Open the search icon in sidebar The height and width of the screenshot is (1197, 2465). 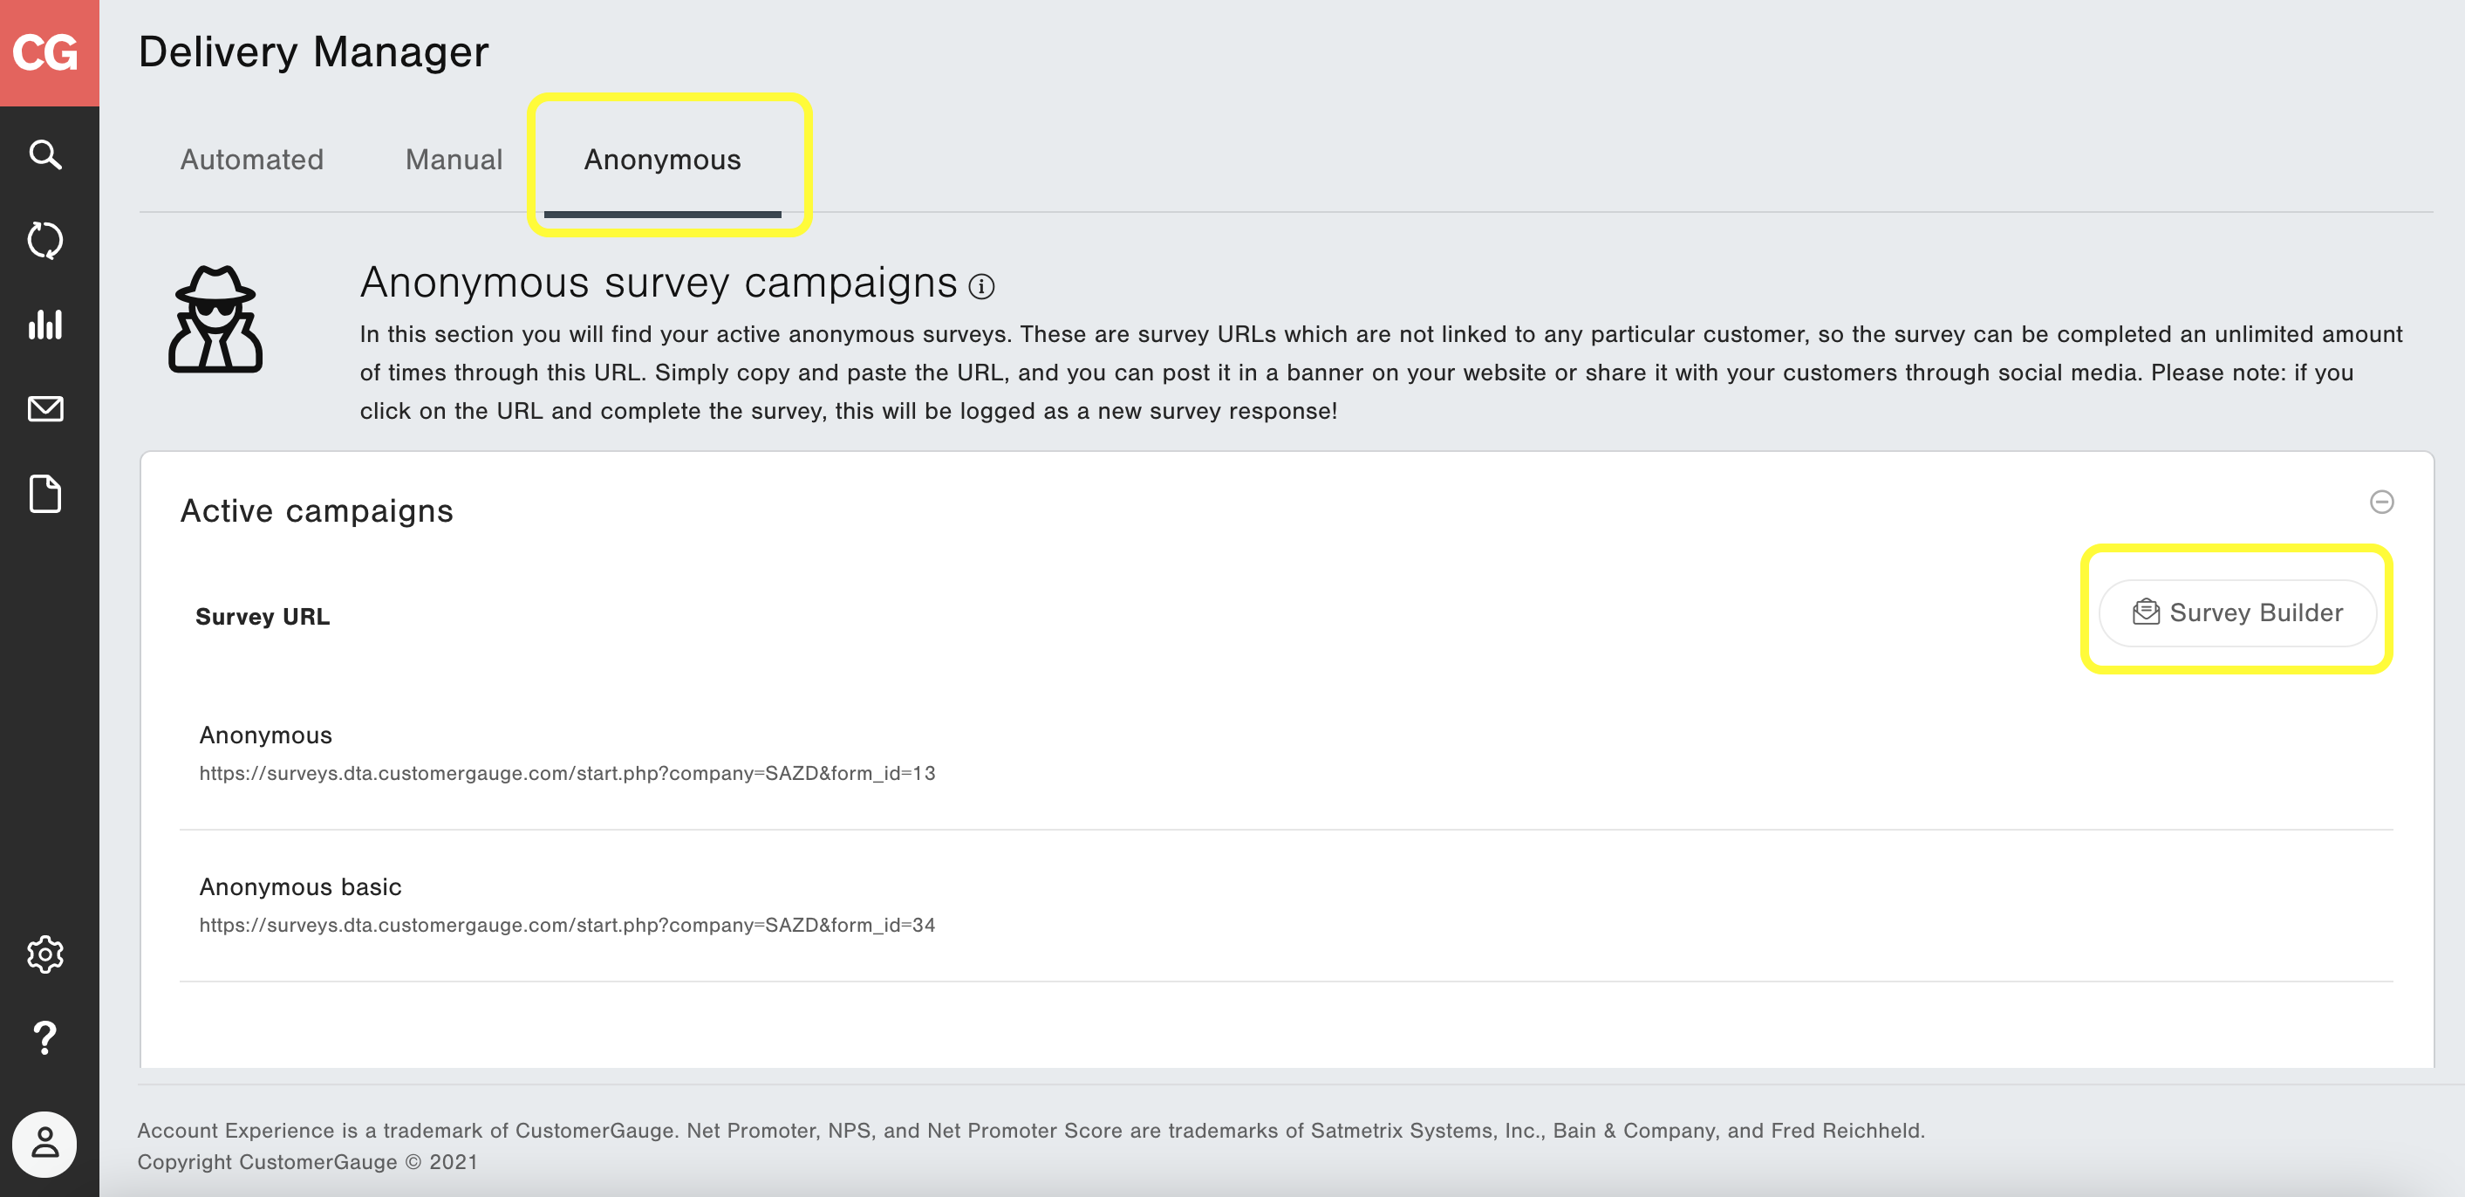(45, 154)
